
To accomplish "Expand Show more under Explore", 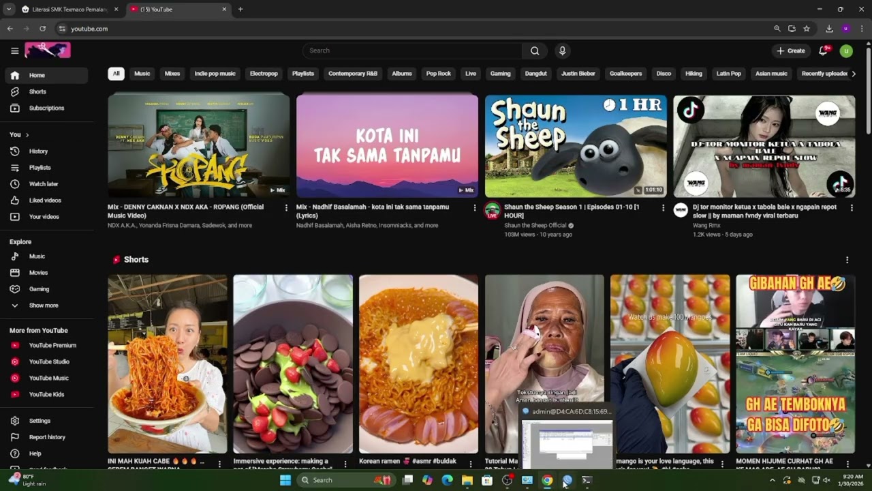I will [x=46, y=306].
